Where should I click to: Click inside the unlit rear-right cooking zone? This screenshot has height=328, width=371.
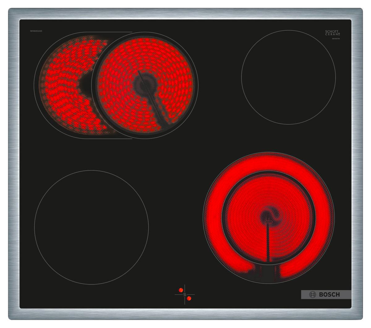click(x=288, y=77)
